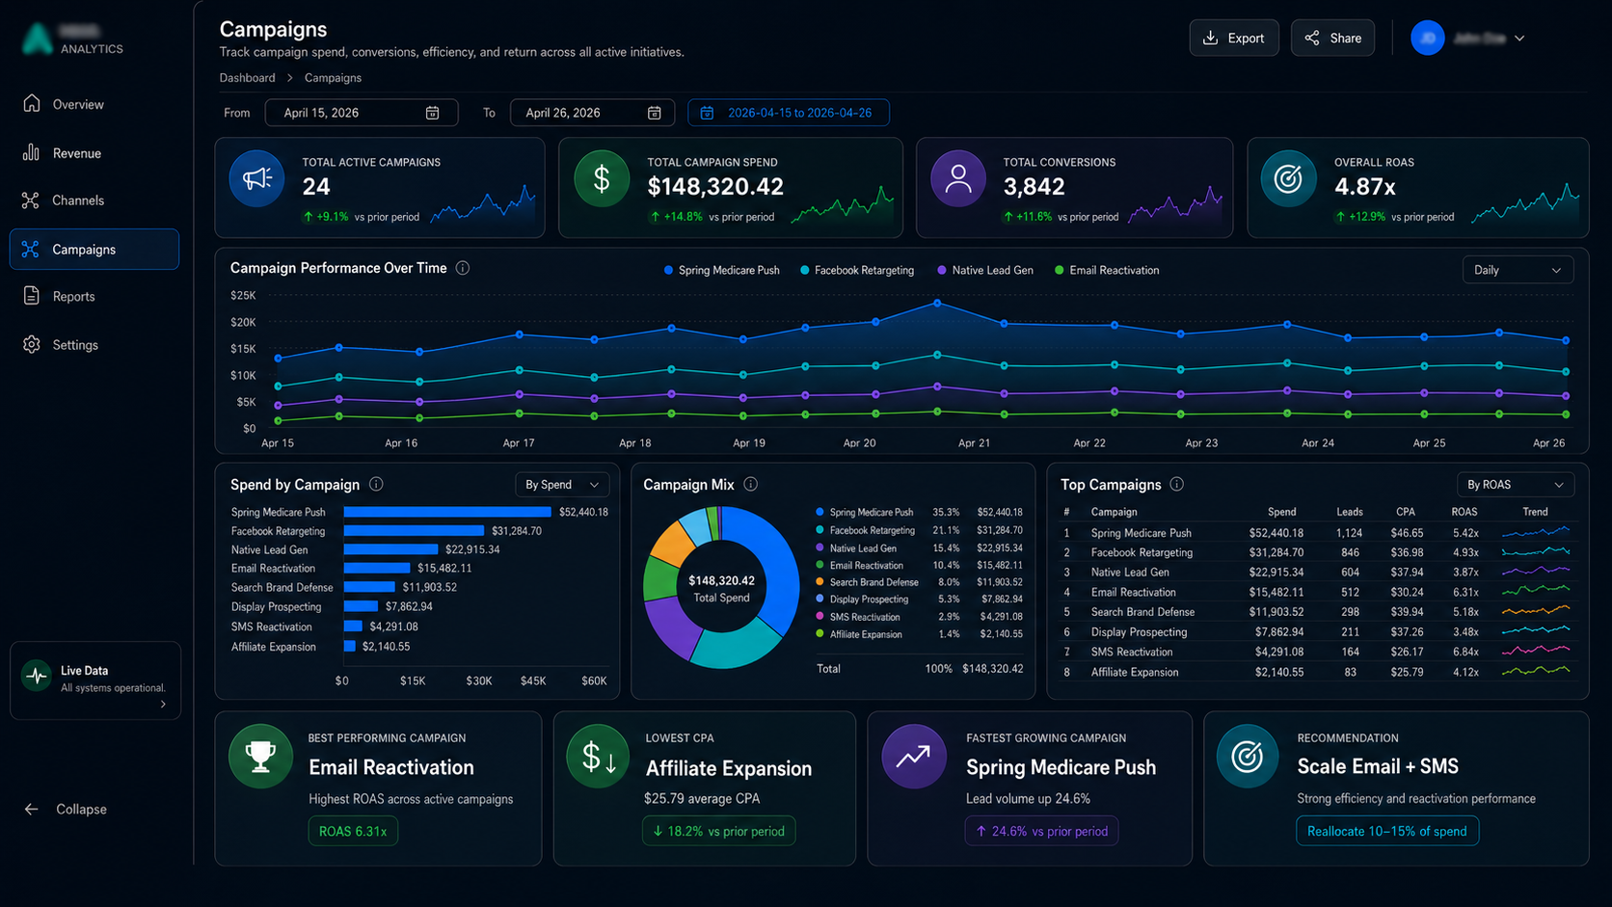Toggle Facebook Retargeting chart legend
The image size is (1612, 907).
coord(856,270)
